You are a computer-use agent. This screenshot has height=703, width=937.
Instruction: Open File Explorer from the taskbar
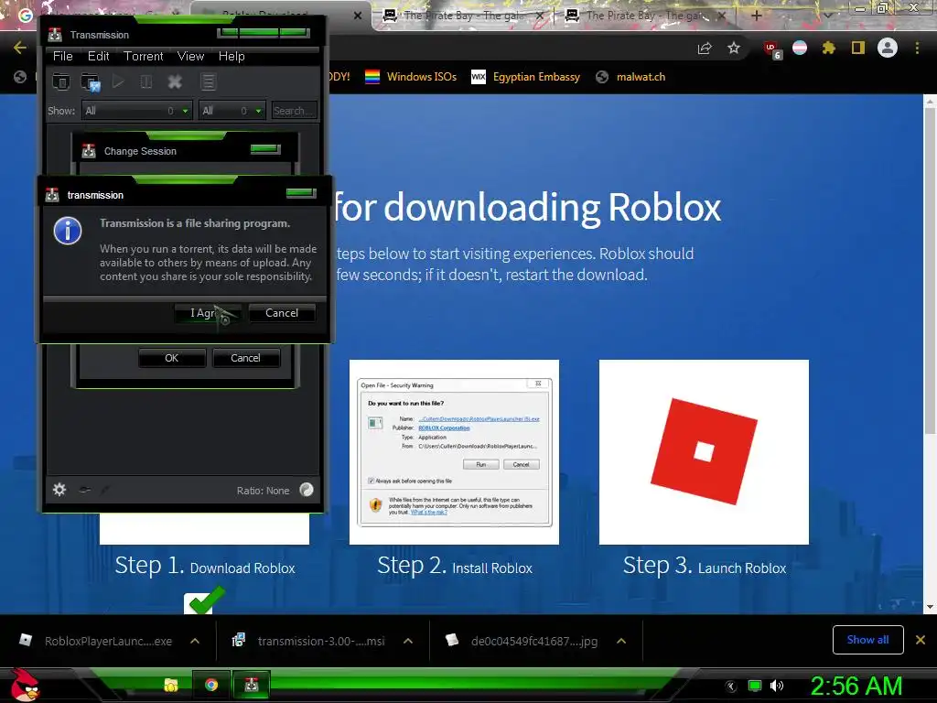pos(171,685)
